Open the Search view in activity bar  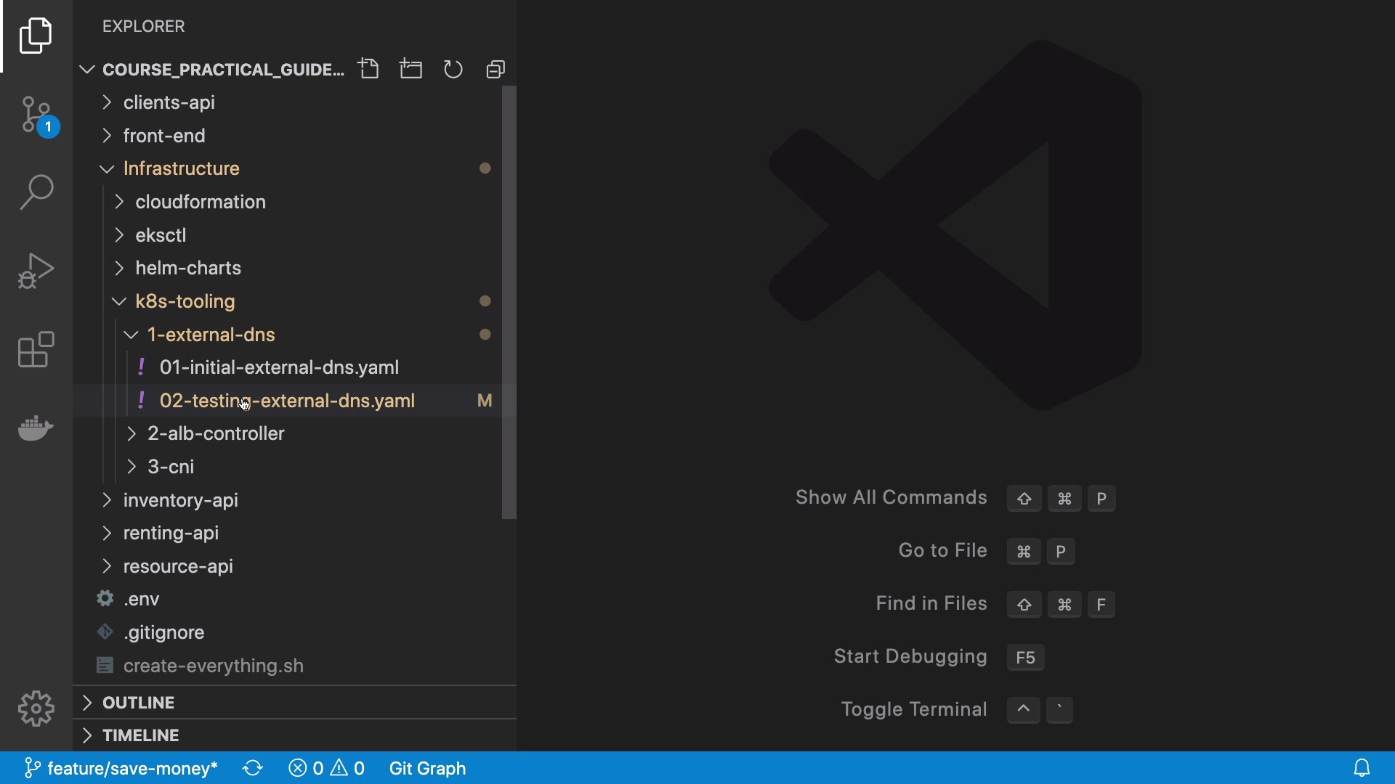pos(36,192)
